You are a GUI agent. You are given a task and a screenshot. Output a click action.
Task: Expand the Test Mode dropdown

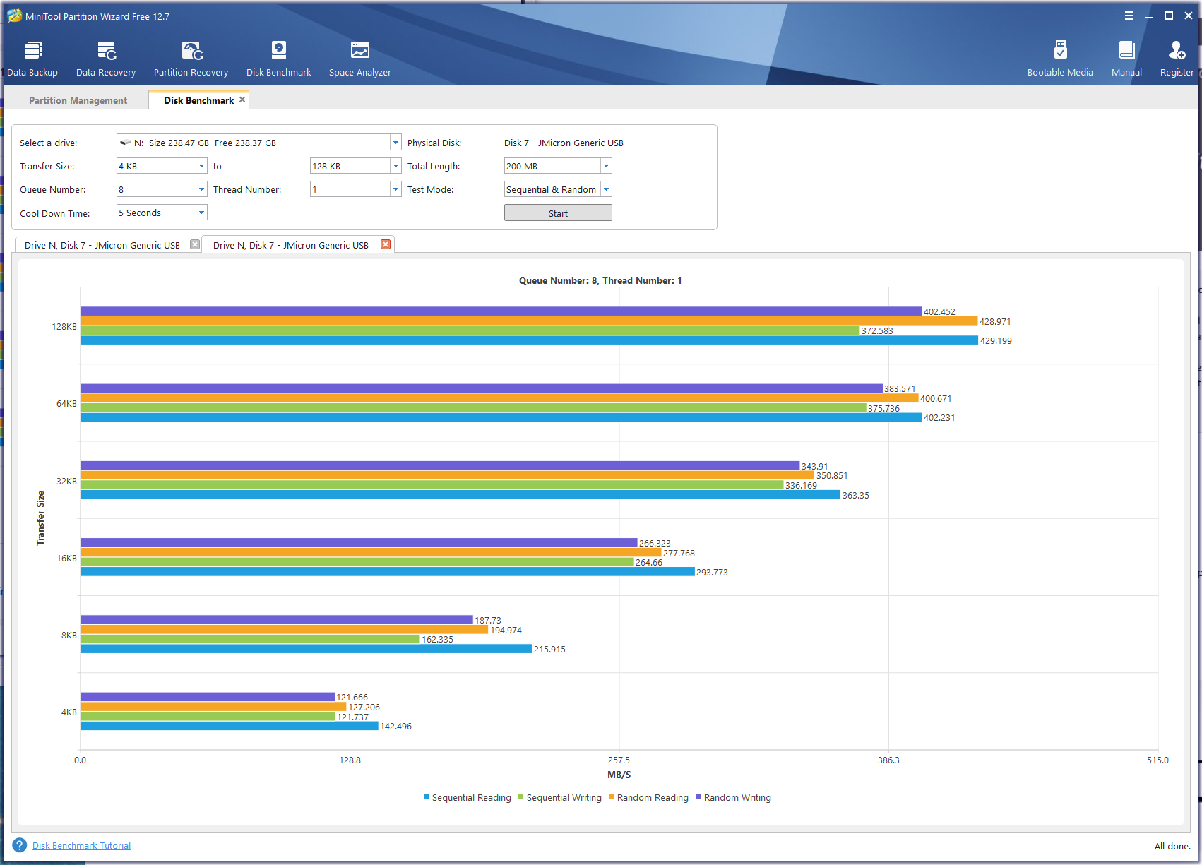tap(606, 189)
